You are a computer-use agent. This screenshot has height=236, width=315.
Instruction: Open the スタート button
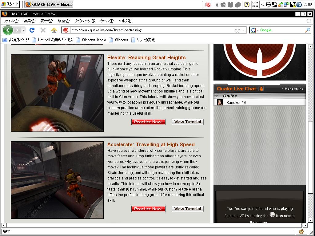10,4
